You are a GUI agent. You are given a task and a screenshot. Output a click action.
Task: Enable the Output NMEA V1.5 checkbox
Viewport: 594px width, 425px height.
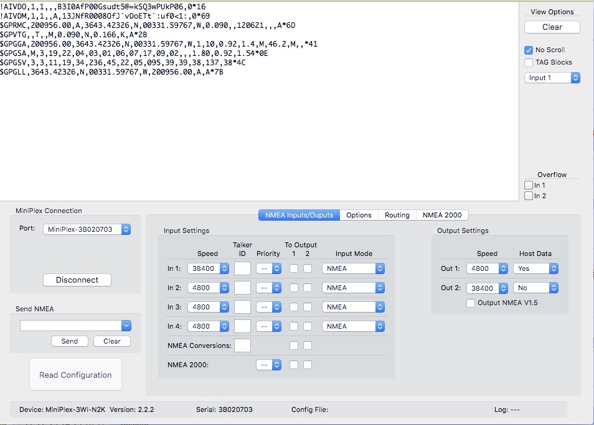pos(471,303)
